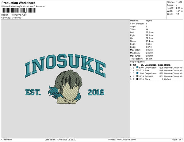Viewport: 184px width, 142px height.
Task: Click stitch count '5796' in row 1
Action: (x=141, y=68)
